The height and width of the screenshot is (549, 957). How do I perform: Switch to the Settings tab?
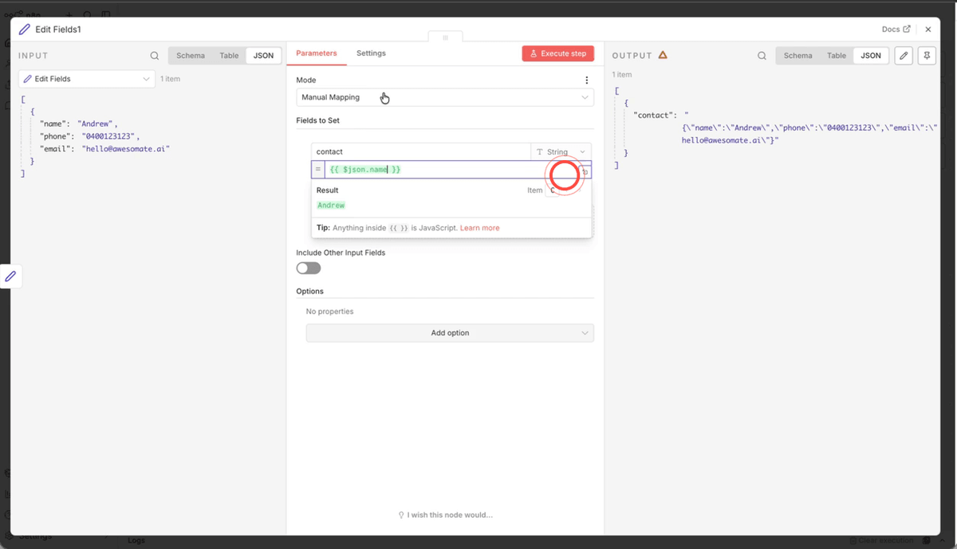(x=371, y=53)
